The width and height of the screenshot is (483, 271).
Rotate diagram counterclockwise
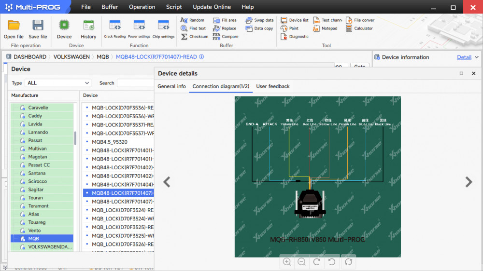click(332, 262)
